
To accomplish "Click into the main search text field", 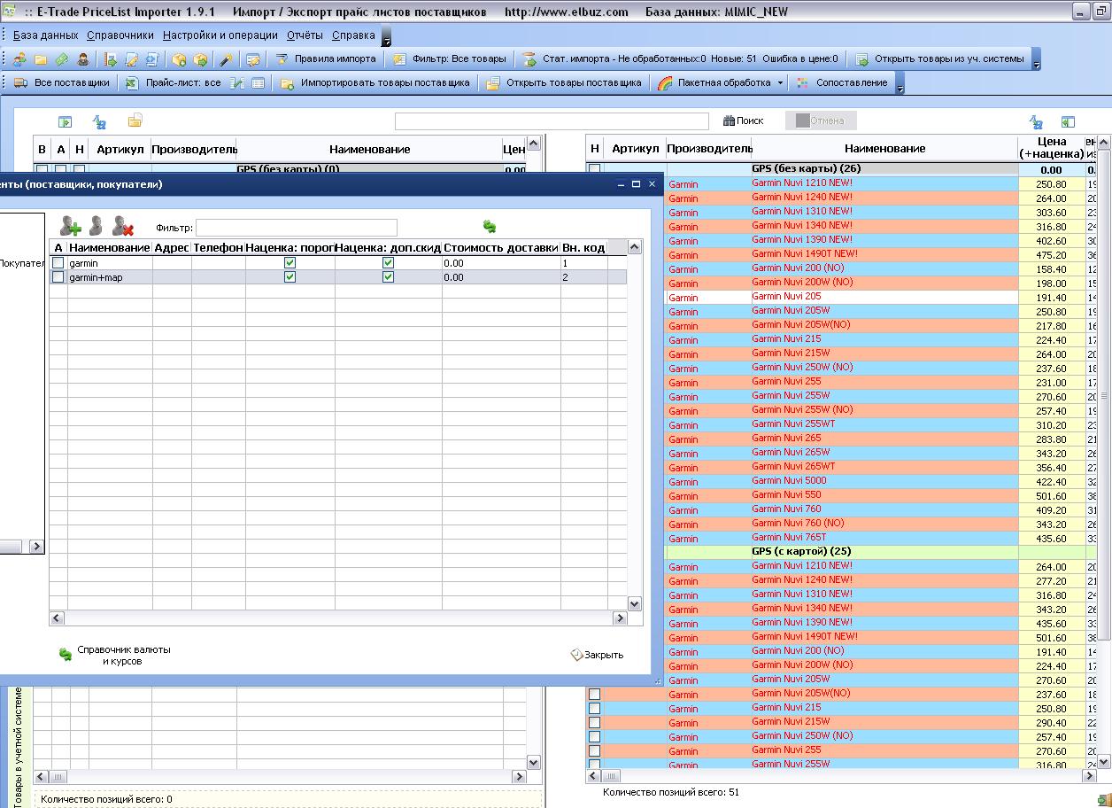I will [552, 121].
